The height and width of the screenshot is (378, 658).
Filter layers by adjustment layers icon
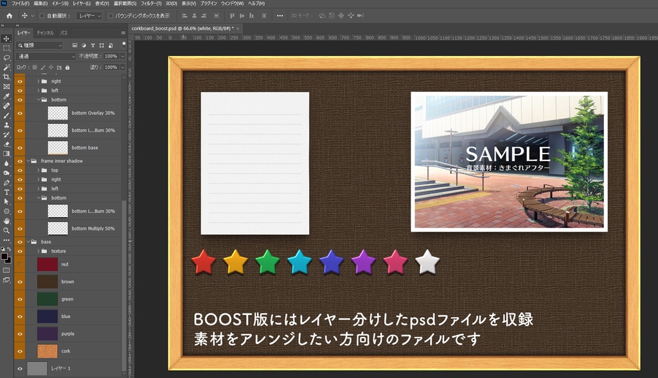[x=84, y=46]
